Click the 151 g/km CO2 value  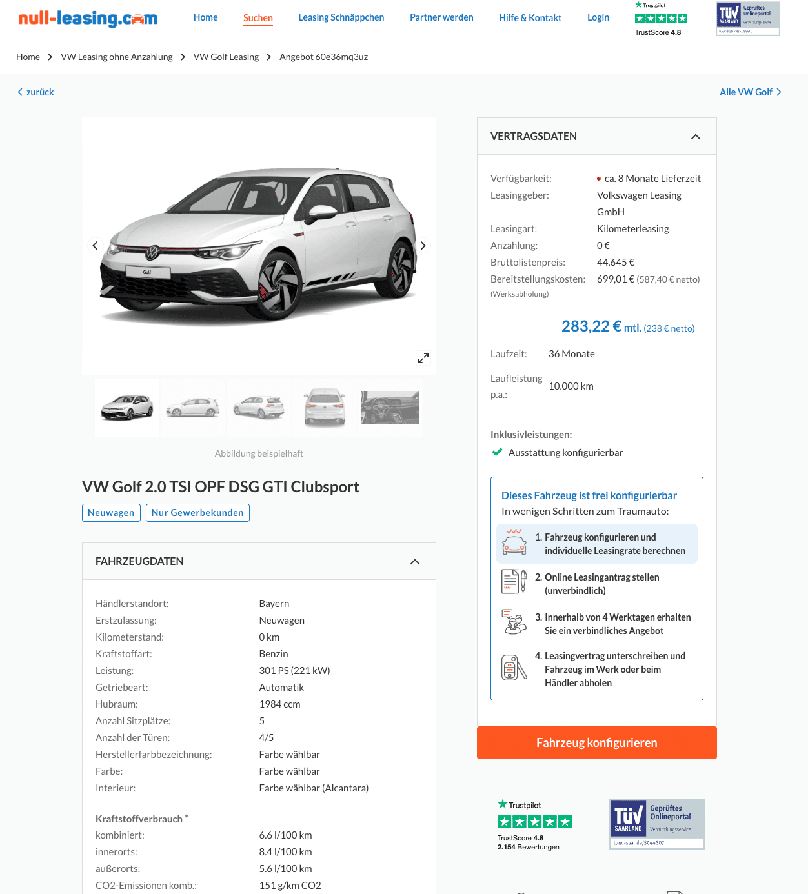[290, 886]
